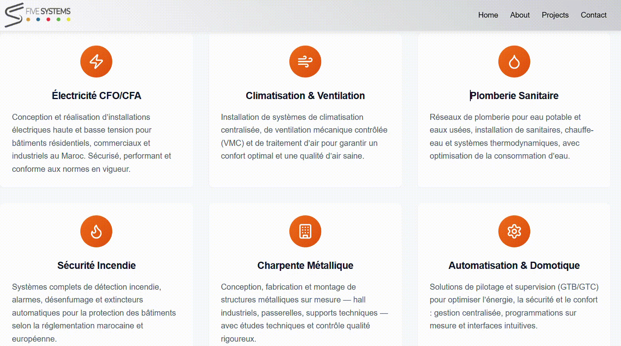This screenshot has width=621, height=346.
Task: Click the Automatisation & Domotique heading
Action: click(514, 265)
